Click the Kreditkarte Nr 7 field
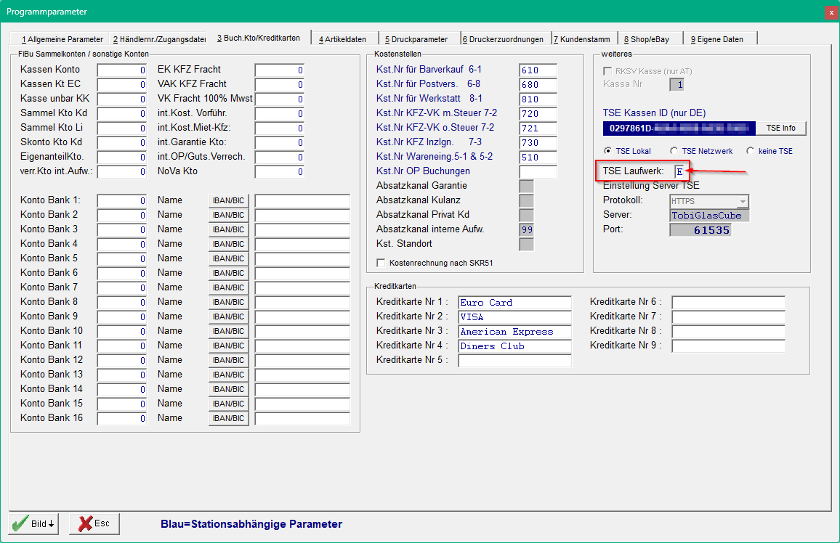This screenshot has width=840, height=543. 729,317
